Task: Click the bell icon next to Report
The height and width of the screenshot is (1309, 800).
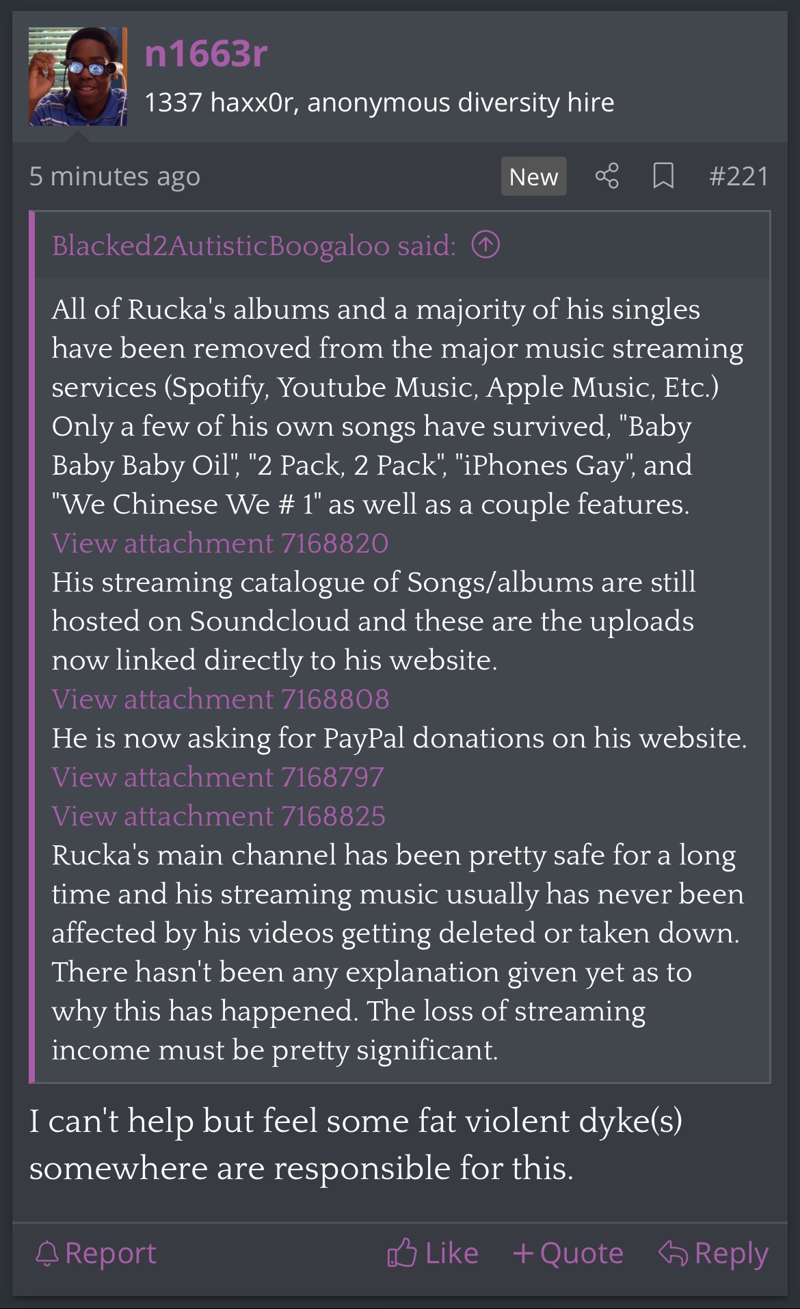Action: [x=47, y=1254]
